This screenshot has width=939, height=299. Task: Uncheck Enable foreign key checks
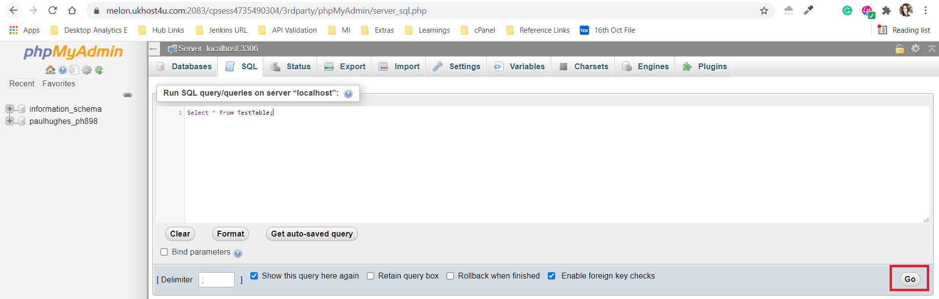tap(552, 276)
